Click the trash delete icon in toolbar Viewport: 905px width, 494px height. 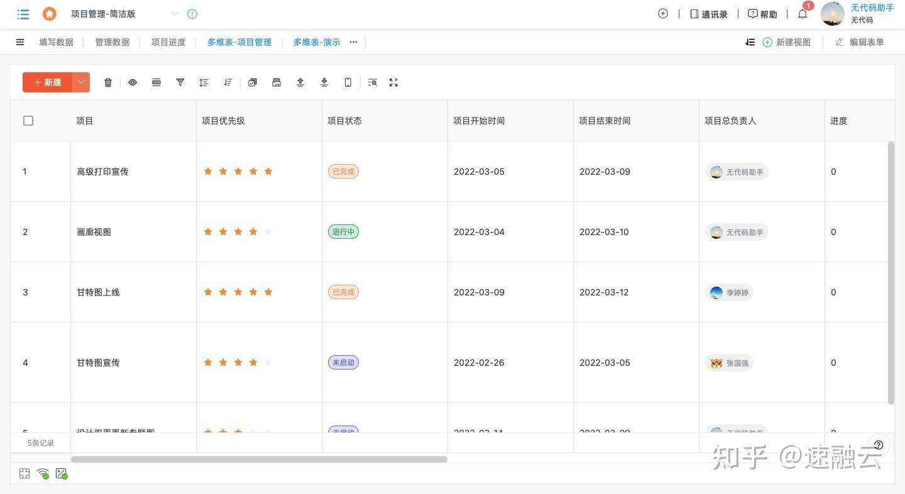108,82
